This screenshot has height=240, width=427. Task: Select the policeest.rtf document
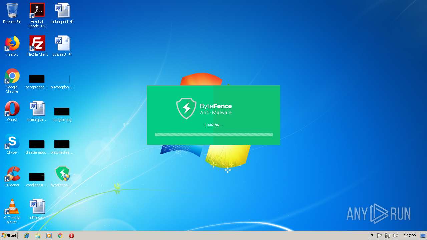[62, 46]
